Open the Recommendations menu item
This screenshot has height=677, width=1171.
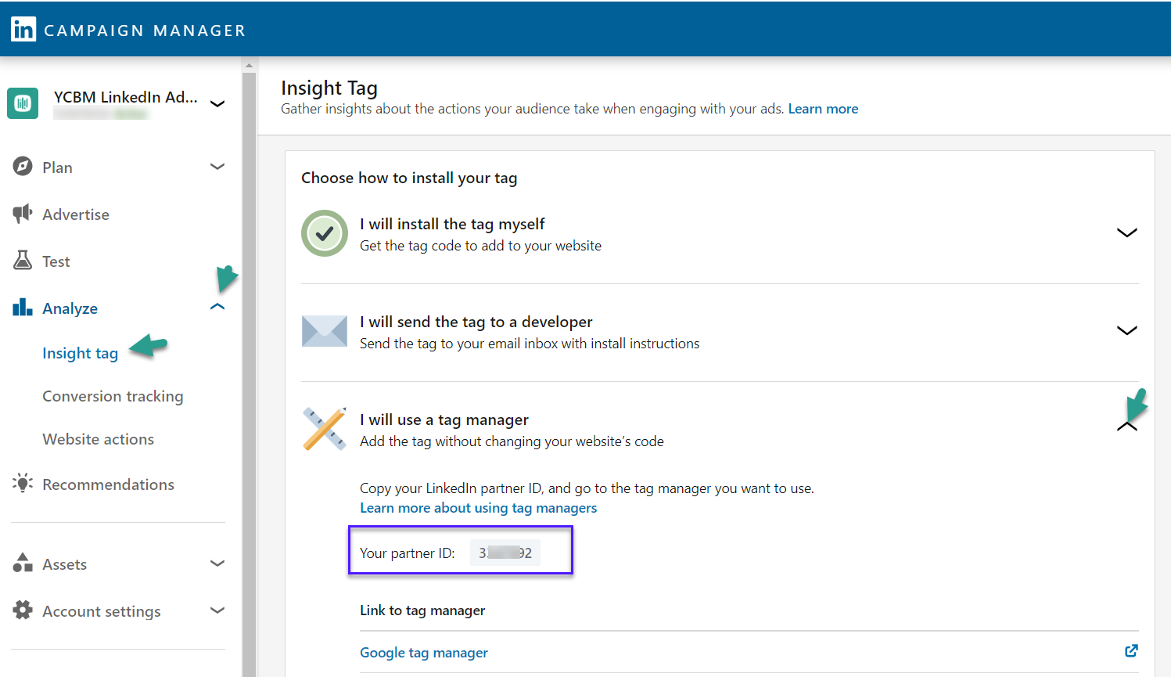[x=109, y=484]
